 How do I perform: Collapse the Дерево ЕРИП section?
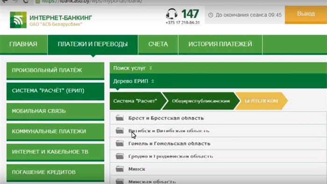218,81
